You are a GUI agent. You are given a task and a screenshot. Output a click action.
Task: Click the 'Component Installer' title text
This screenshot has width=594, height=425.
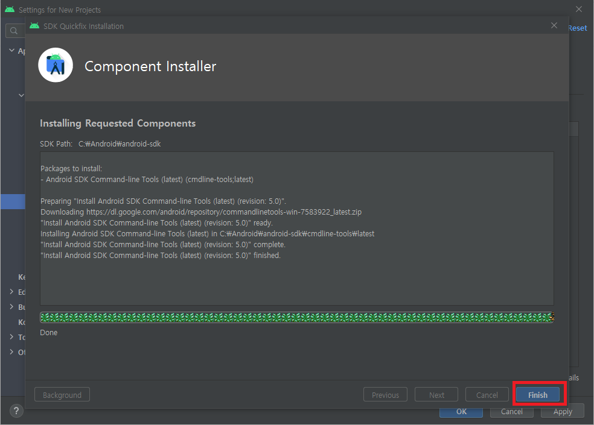(150, 66)
